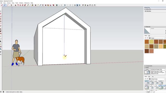The height and width of the screenshot is (93, 166).
Task: Go back in Materials browser
Action: point(146,38)
